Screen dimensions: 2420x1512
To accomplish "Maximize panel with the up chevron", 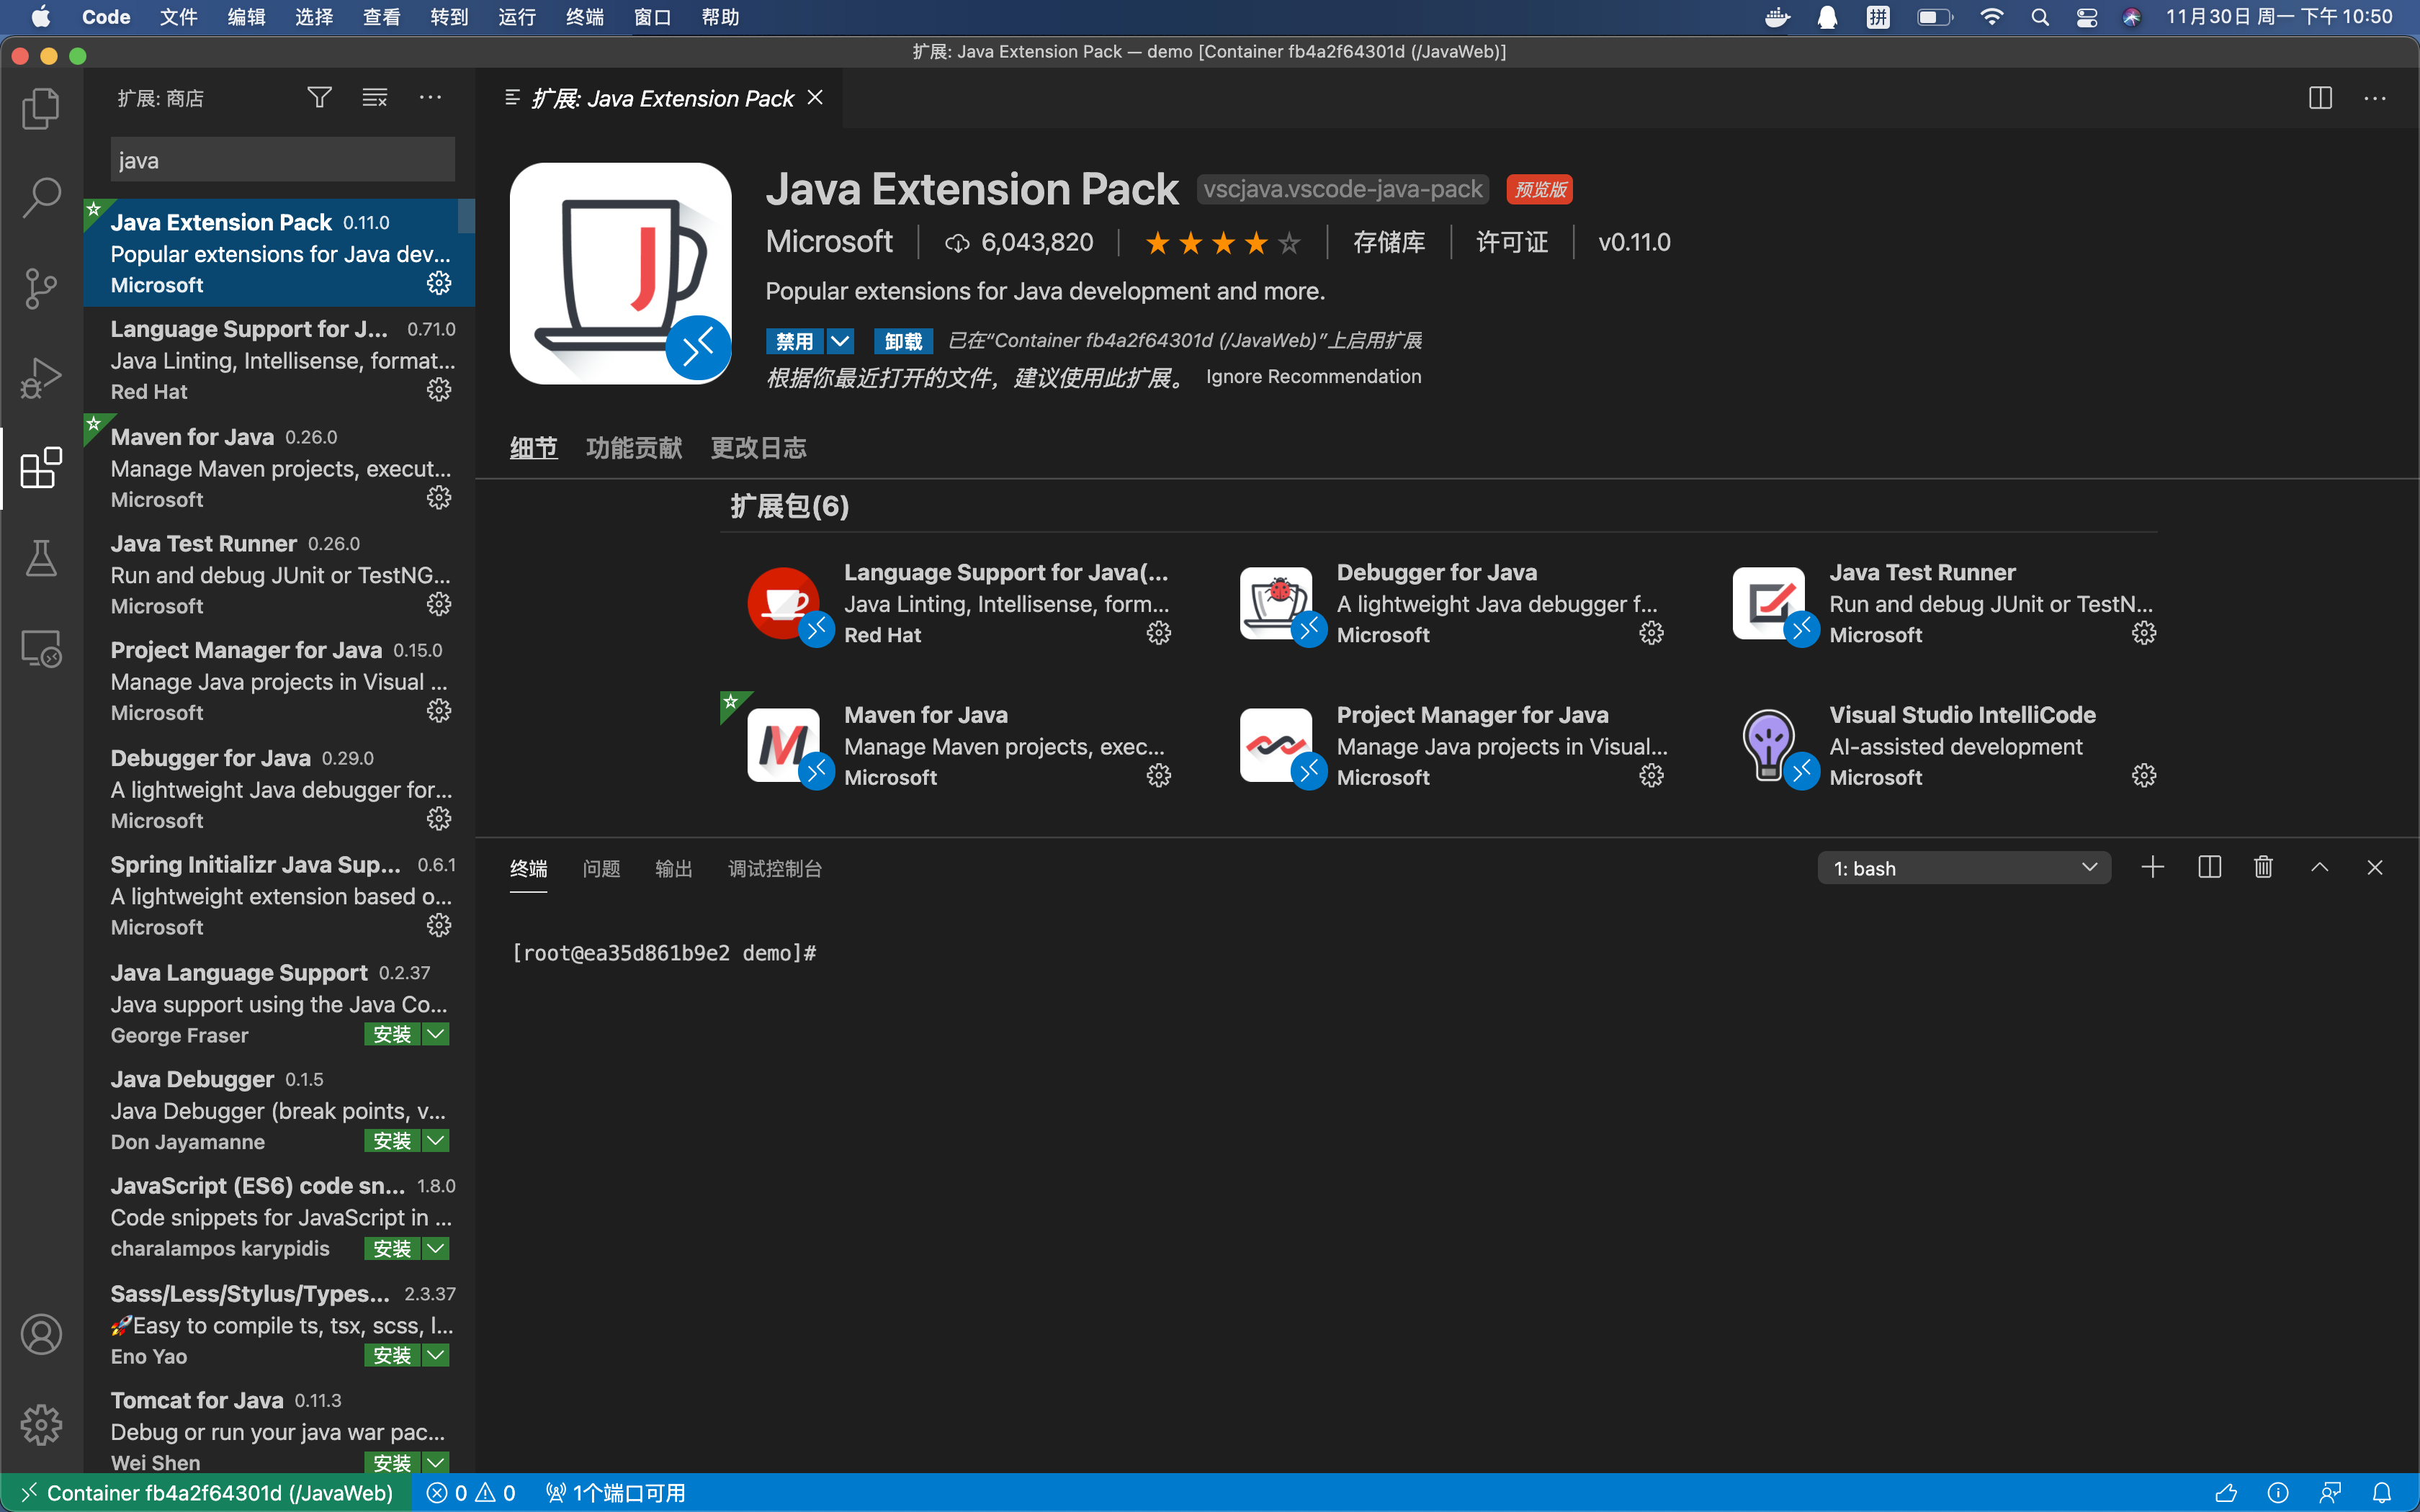I will click(x=2319, y=867).
